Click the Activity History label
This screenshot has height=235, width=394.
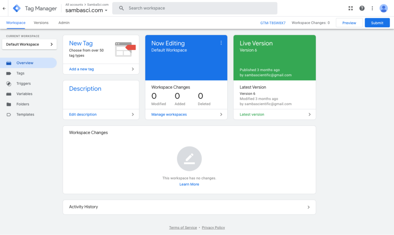coord(83,207)
